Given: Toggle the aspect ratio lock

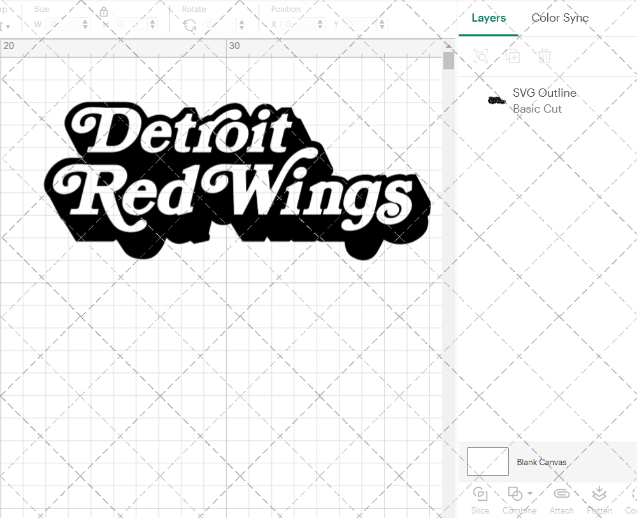Looking at the screenshot, I should coord(104,11).
